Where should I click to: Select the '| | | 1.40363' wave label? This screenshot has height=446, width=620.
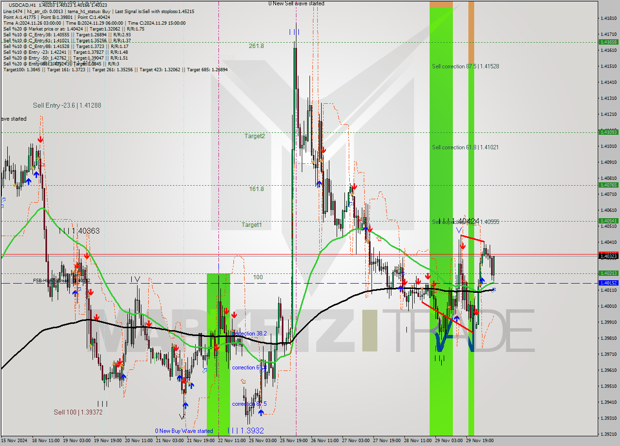(x=79, y=231)
